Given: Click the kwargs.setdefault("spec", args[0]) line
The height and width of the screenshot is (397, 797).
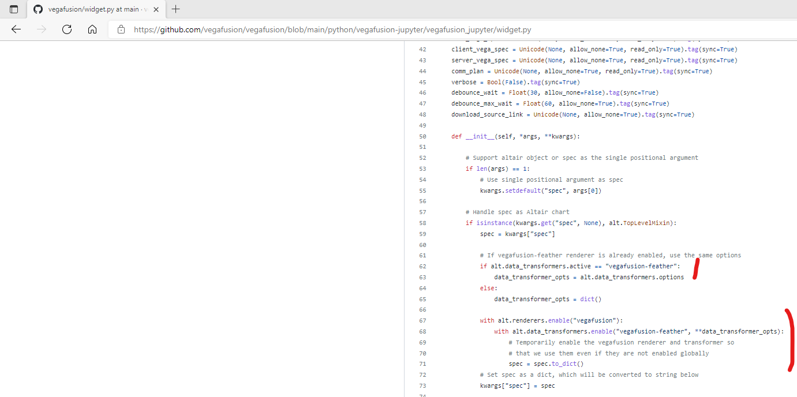Looking at the screenshot, I should tap(540, 190).
